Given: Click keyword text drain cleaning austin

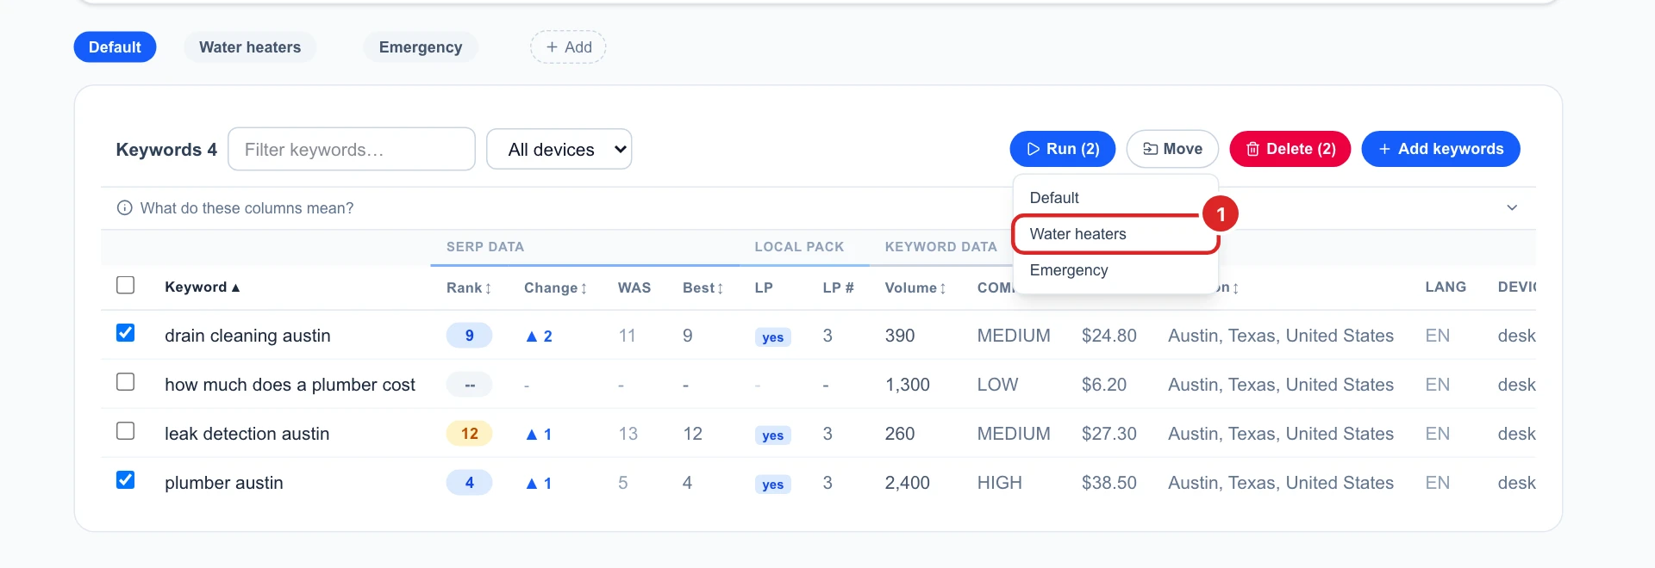Looking at the screenshot, I should (x=247, y=336).
